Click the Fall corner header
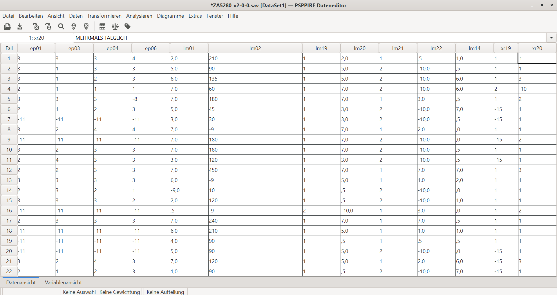This screenshot has width=557, height=295. click(x=9, y=48)
